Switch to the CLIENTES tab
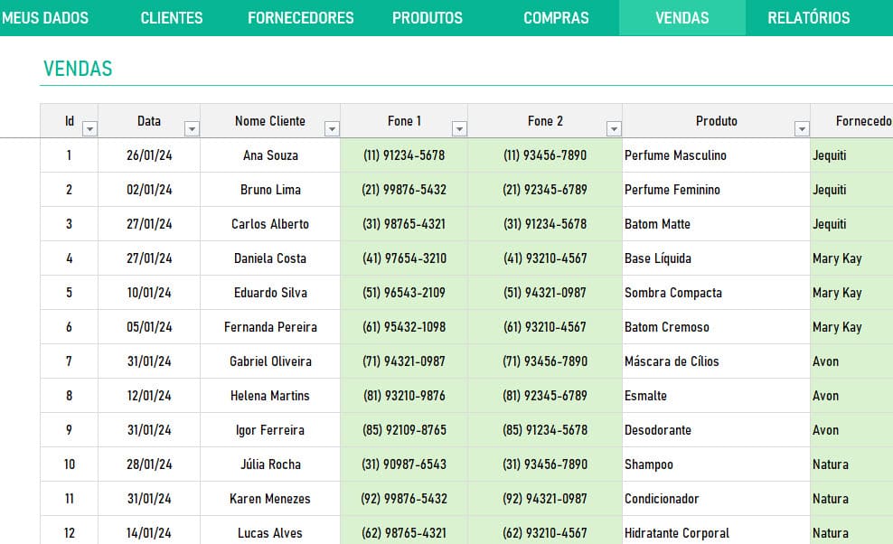This screenshot has width=893, height=544. point(171,17)
